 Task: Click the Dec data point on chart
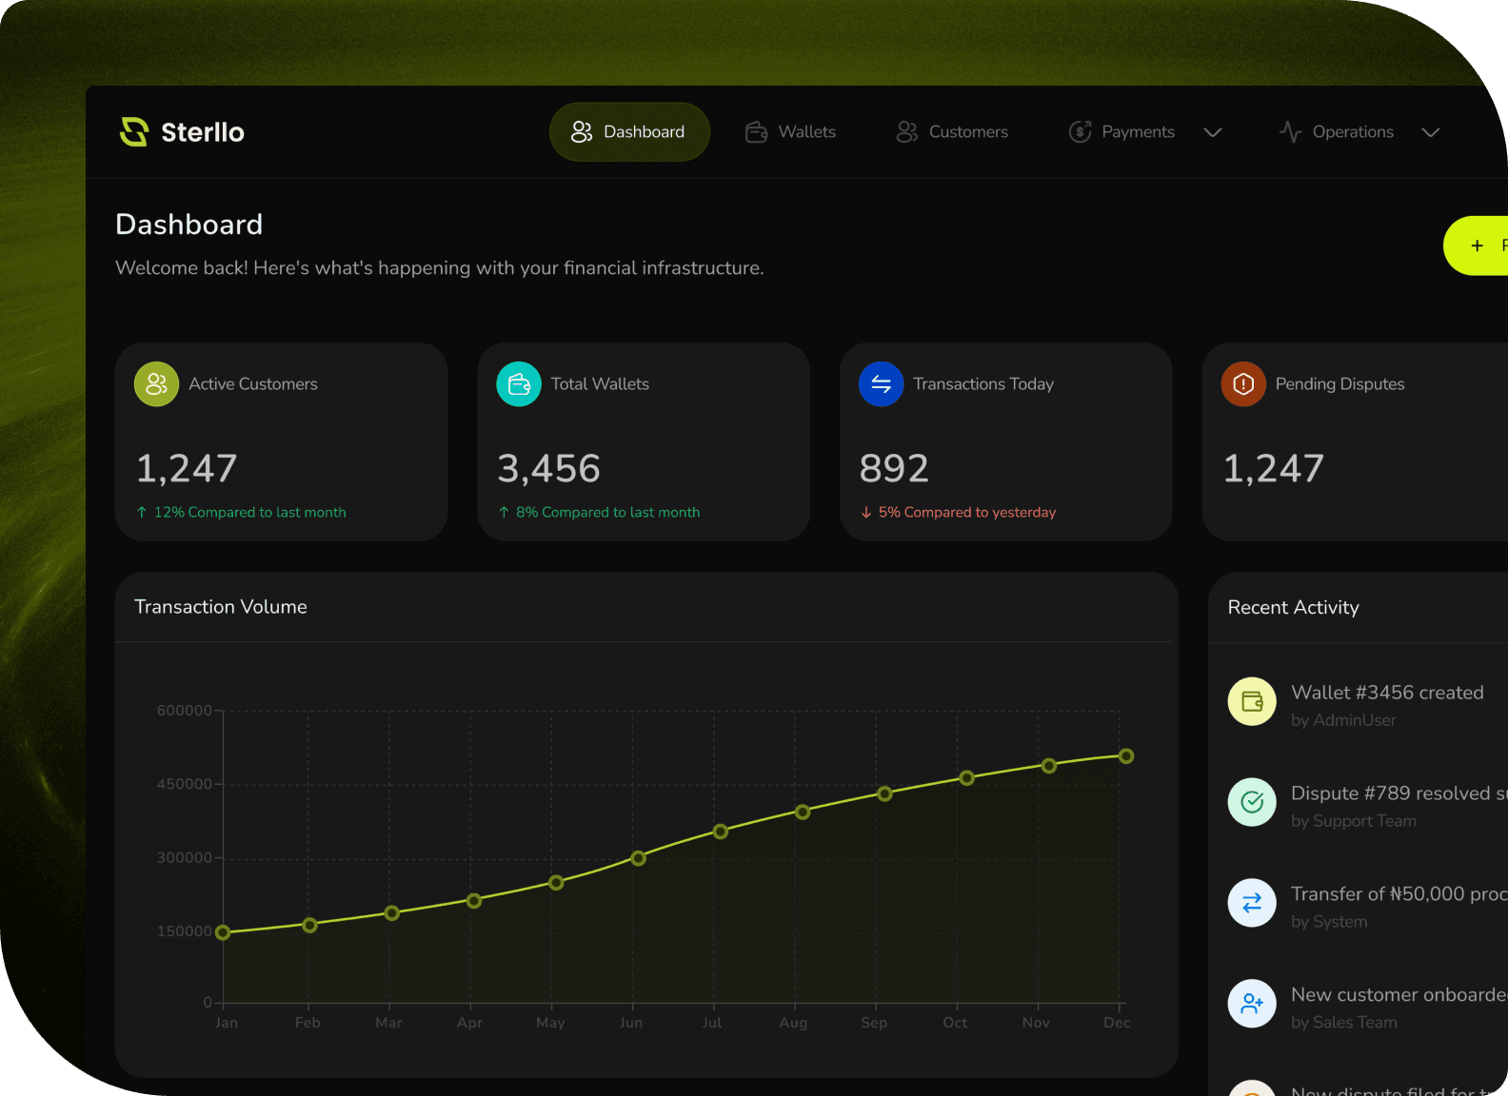[1126, 756]
